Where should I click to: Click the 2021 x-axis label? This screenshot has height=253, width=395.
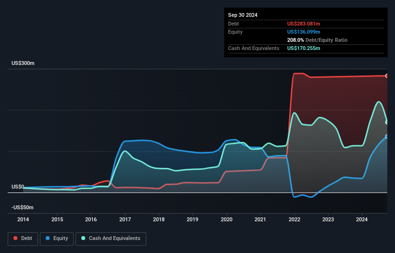pyautogui.click(x=260, y=219)
